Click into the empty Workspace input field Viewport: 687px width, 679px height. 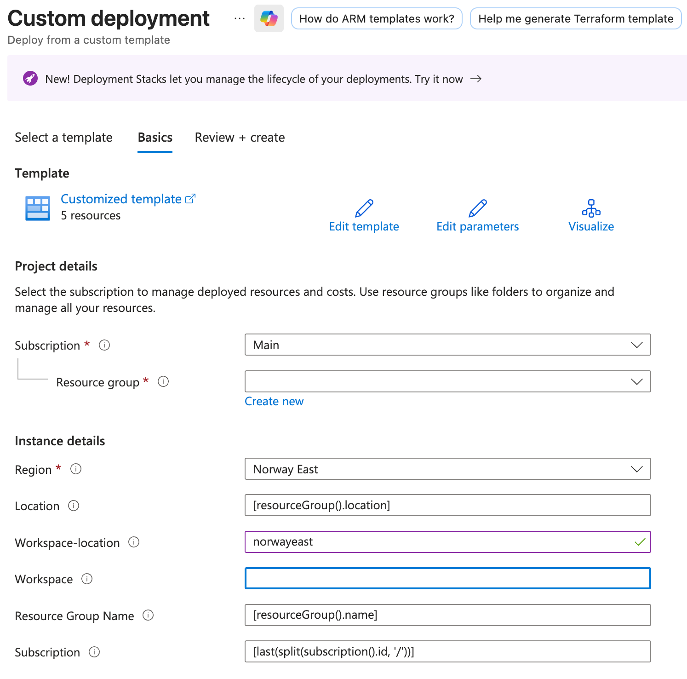tap(447, 579)
